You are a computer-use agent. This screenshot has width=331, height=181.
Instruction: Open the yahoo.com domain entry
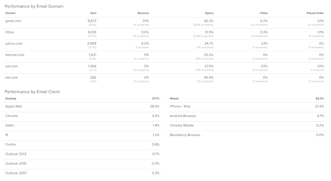pyautogui.click(x=14, y=44)
